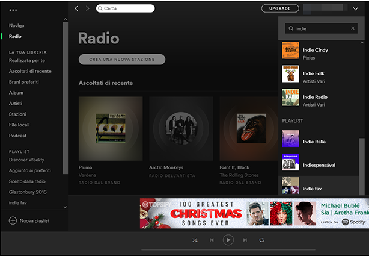Select the Indie Italia playlist cover

coord(291,139)
